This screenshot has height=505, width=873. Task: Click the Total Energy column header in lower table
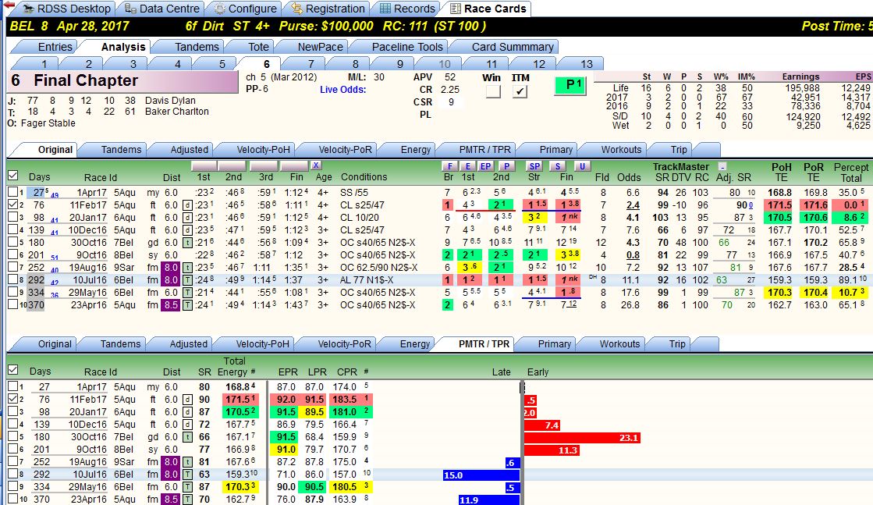pyautogui.click(x=234, y=366)
